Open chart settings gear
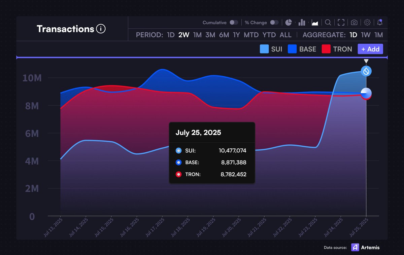 367,23
